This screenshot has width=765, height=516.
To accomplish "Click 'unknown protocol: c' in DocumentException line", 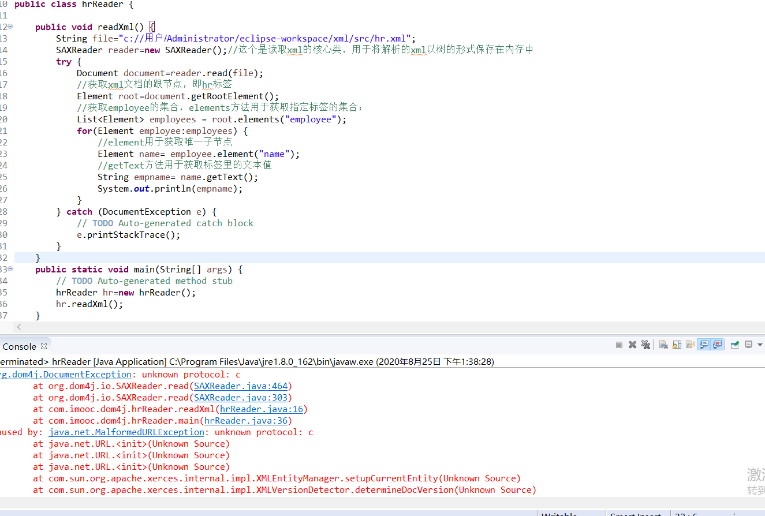I will point(191,374).
